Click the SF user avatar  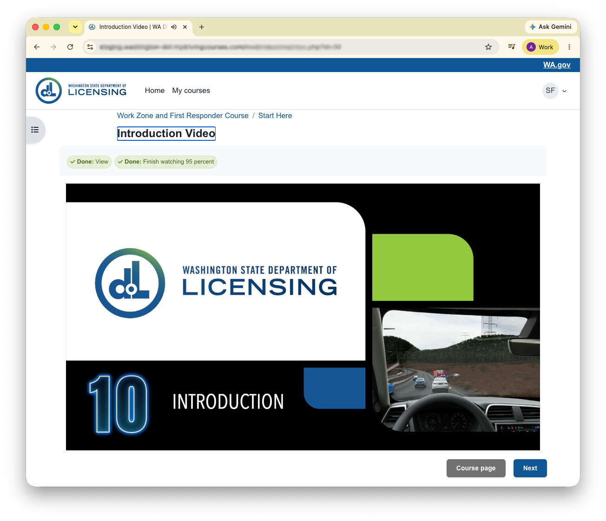550,91
